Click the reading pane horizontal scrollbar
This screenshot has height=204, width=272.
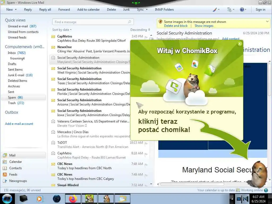pos(192,184)
